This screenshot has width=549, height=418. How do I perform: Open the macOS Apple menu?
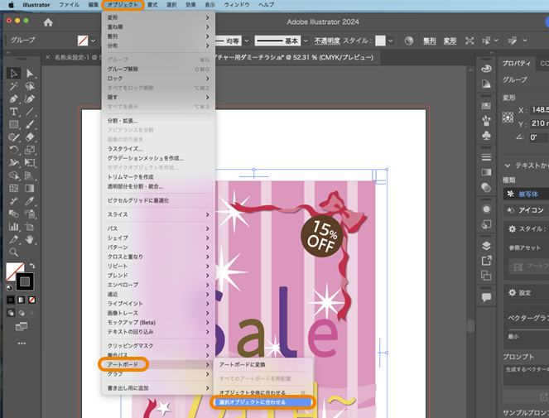pos(12,5)
